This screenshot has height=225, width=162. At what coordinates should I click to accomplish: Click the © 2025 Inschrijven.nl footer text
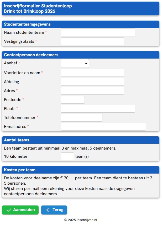[x=81, y=220]
